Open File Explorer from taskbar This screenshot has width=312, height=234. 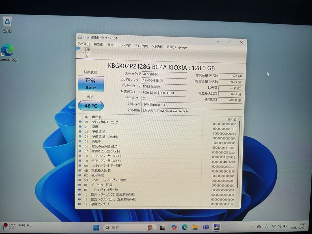(195, 227)
